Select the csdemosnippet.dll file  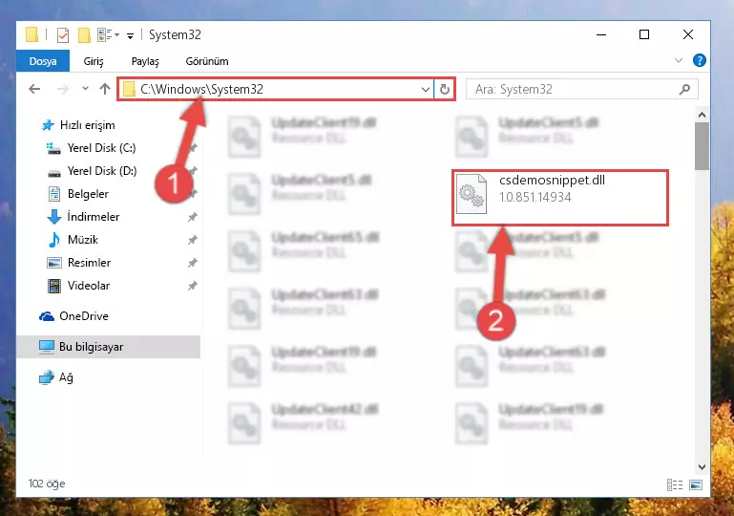coord(560,198)
